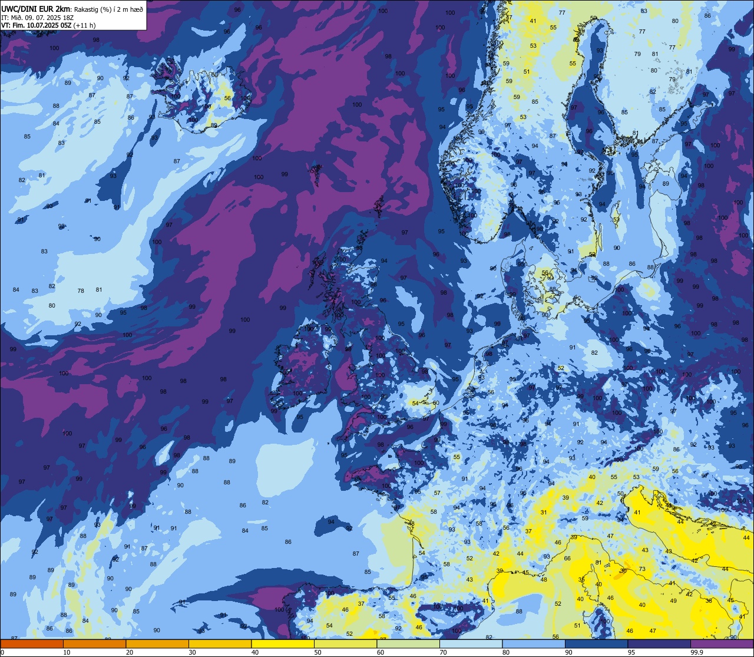Image resolution: width=754 pixels, height=657 pixels.
Task: Click the bright yellow 40–50 legend swatch
Action: [283, 643]
